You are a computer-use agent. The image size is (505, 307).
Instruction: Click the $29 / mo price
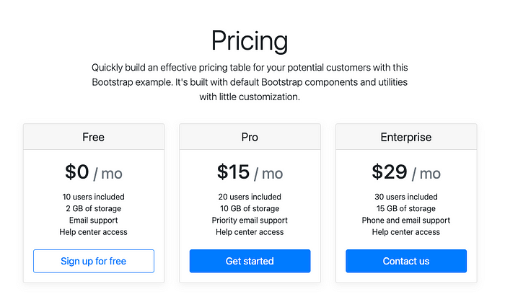click(x=406, y=172)
